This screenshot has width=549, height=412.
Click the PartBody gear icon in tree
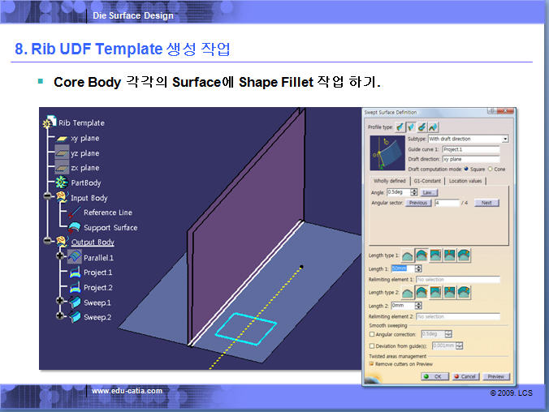(x=62, y=182)
